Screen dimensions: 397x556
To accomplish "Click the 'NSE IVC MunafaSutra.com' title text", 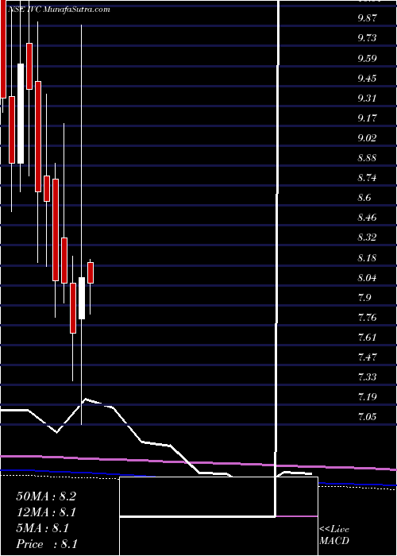I will [x=58, y=10].
